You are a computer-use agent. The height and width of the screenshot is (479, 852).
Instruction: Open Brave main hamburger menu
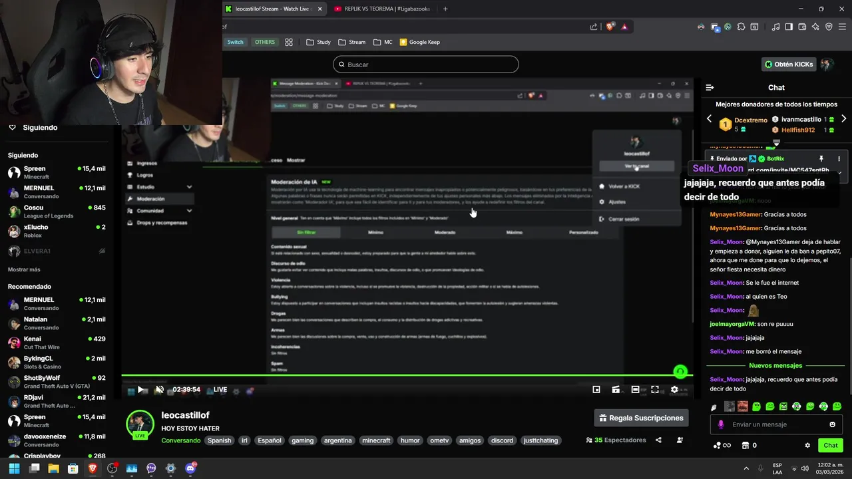pos(842,27)
